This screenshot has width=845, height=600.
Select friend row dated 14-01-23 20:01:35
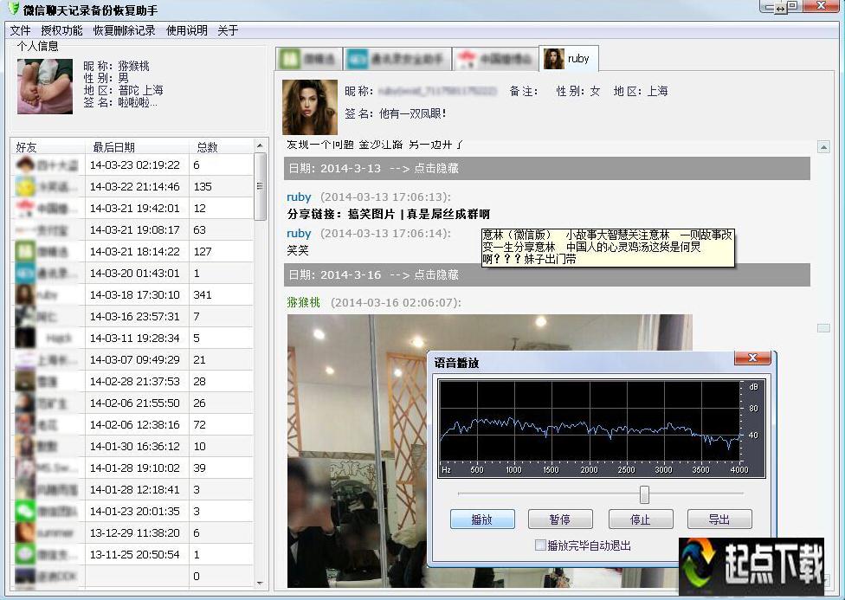(x=132, y=511)
